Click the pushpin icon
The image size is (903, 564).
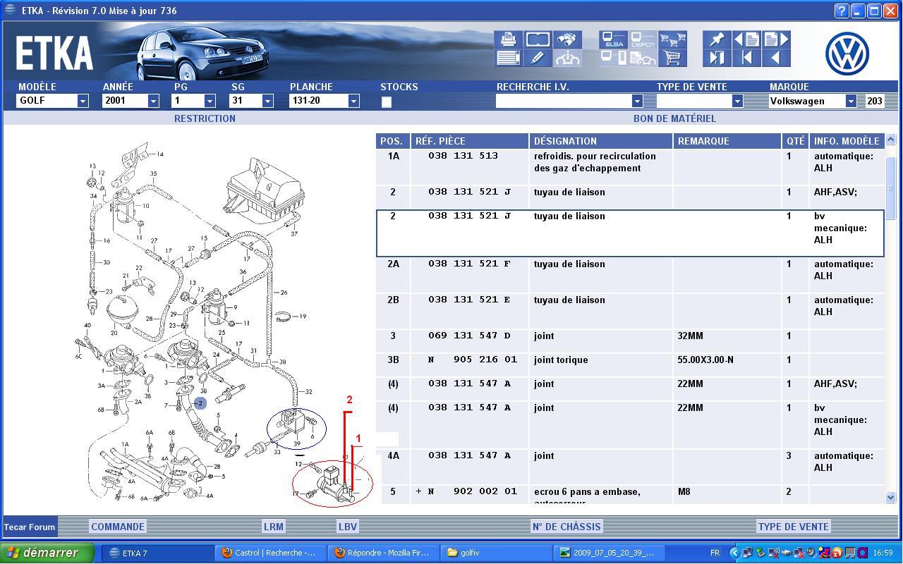717,39
